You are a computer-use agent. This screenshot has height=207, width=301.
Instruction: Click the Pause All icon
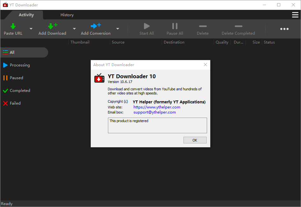click(x=175, y=26)
